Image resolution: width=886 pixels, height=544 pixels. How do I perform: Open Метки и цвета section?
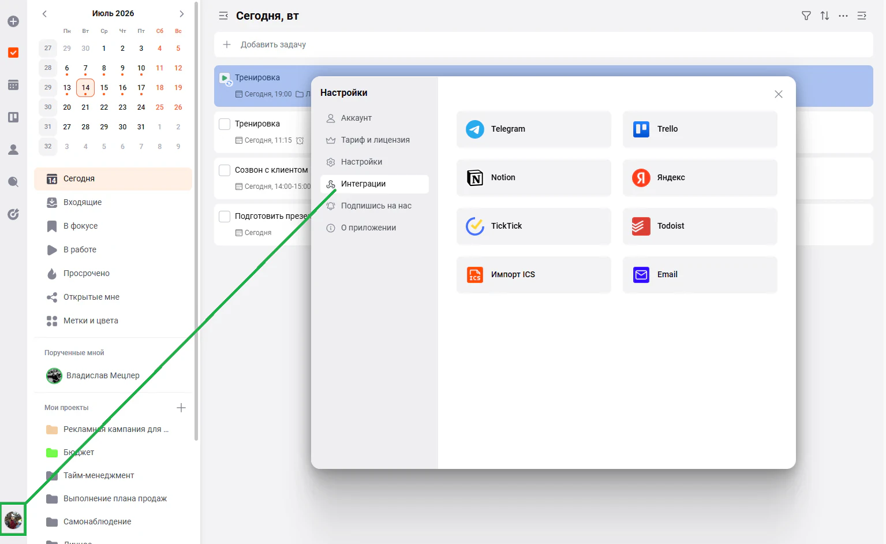(x=113, y=321)
